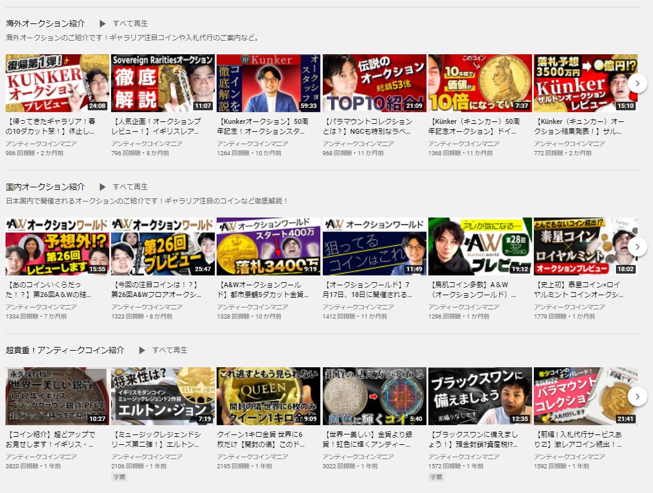This screenshot has width=653, height=493.
Task: Open 10倍になっている coin 7:37 thumbnail
Action: click(480, 83)
